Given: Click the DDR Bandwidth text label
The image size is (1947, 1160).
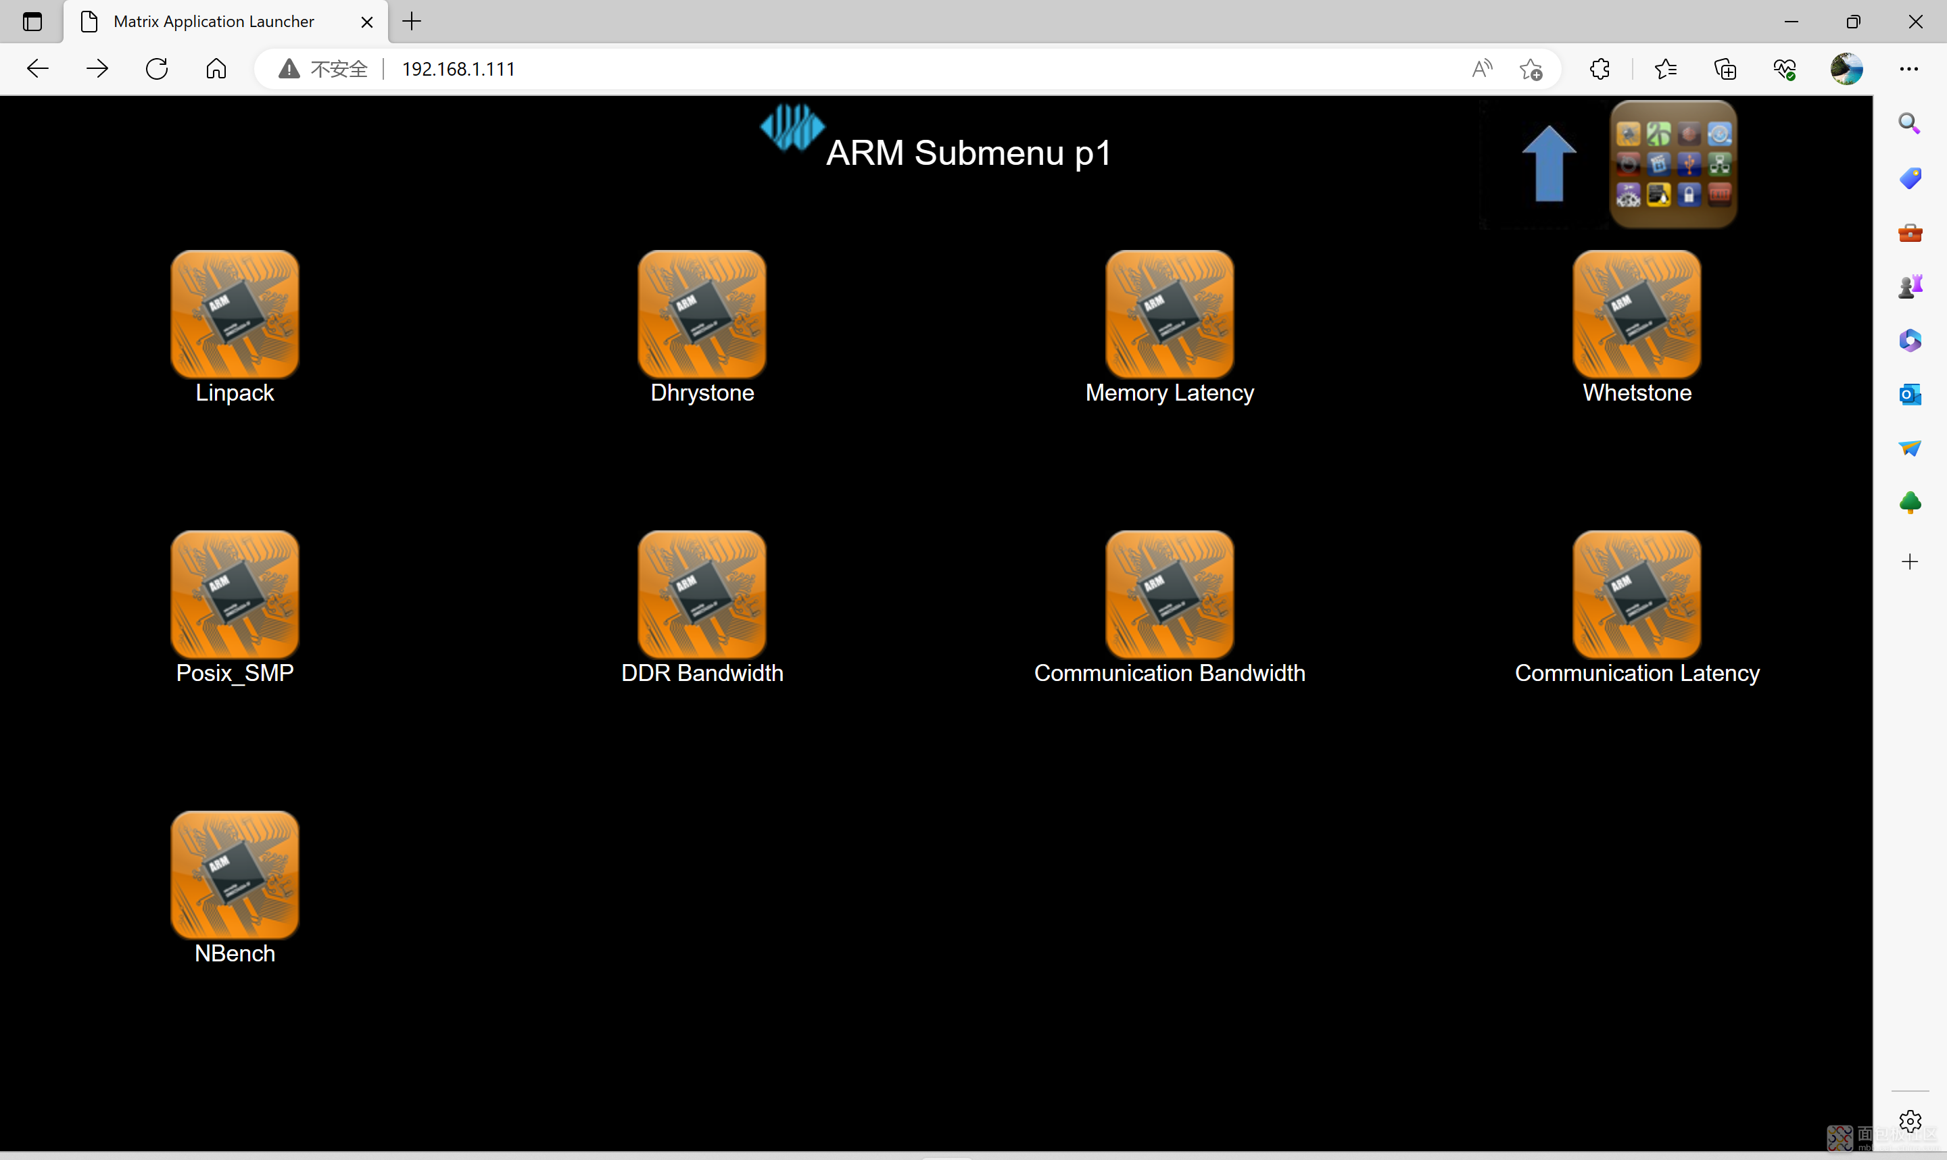Looking at the screenshot, I should coord(702,673).
